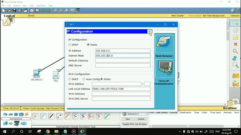Click the Link Local Address field
This screenshot has width=241, height=135.
(x=121, y=89)
